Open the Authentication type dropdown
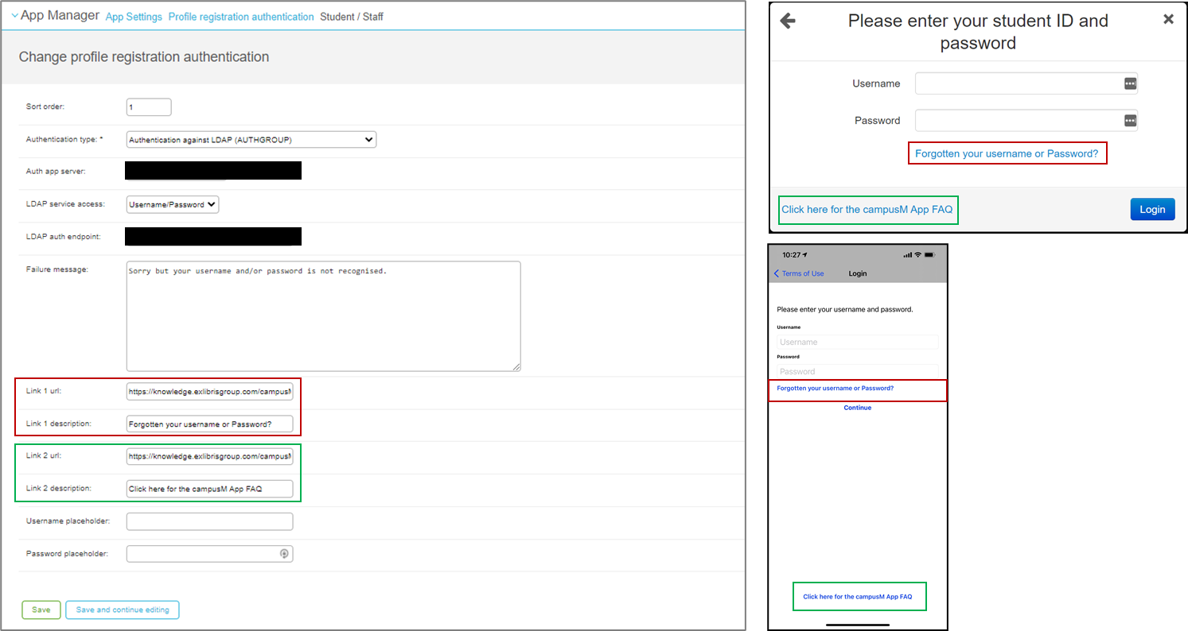The height and width of the screenshot is (631, 1188). 251,140
